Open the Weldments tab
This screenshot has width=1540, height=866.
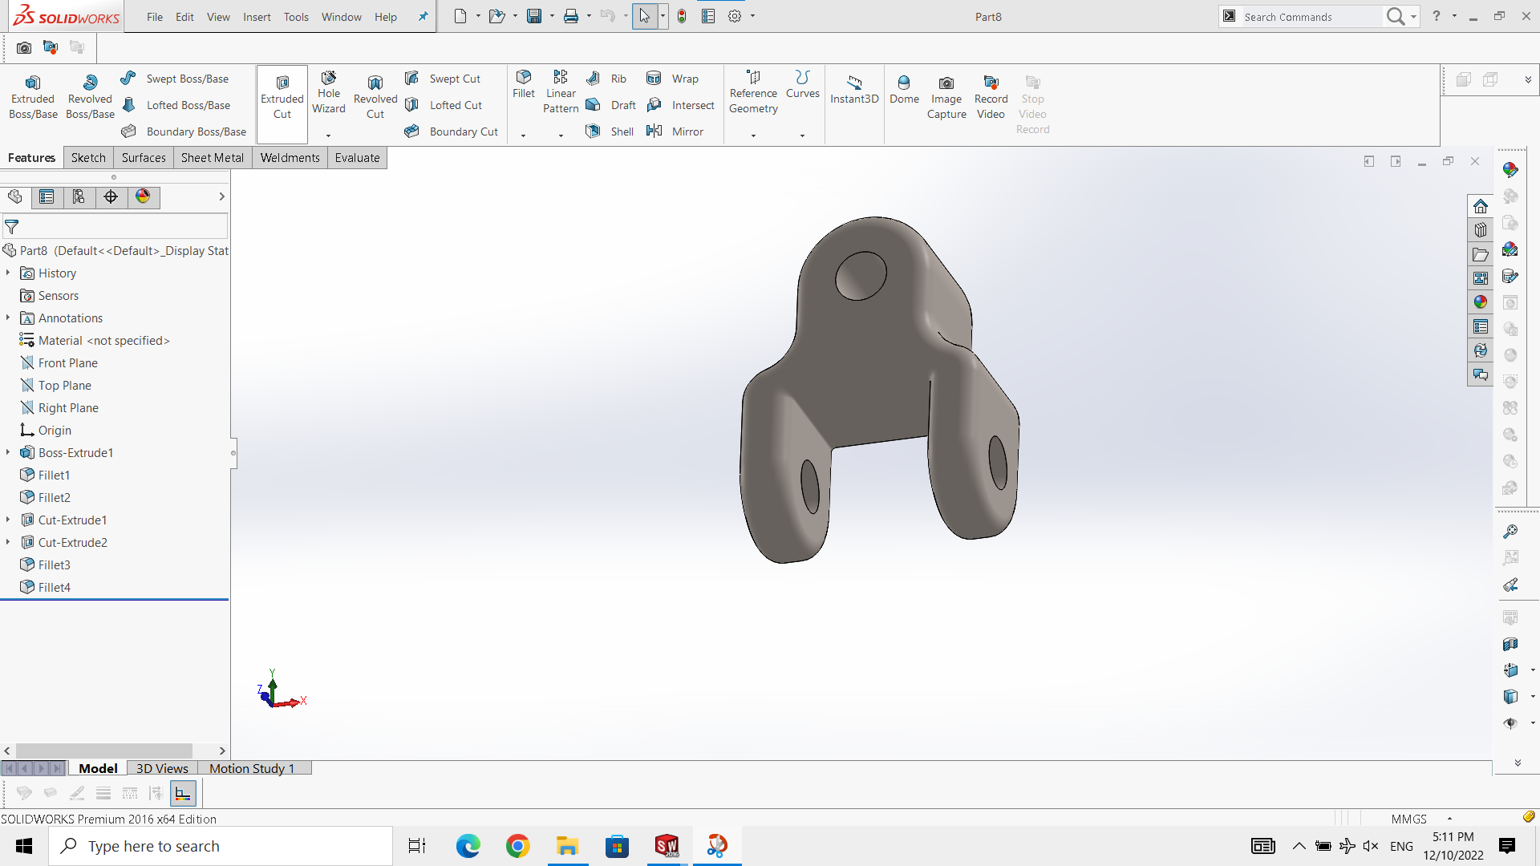(x=290, y=158)
